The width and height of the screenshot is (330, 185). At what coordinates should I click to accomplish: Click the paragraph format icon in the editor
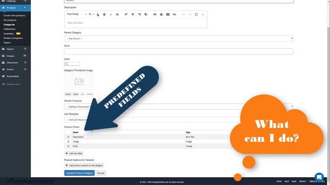[145, 14]
